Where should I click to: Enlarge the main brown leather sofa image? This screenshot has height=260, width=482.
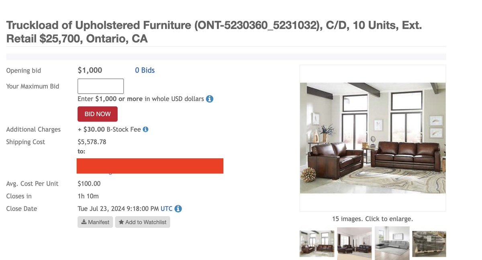(x=373, y=138)
